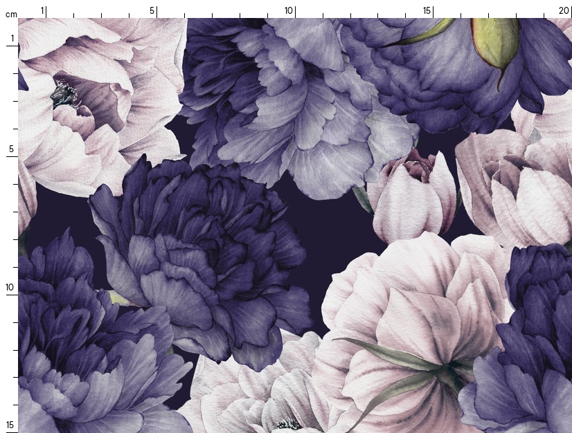Screen dimensions: 572x433
Task: Click the "cm" unit label in ruler corner
Action: pos(11,14)
